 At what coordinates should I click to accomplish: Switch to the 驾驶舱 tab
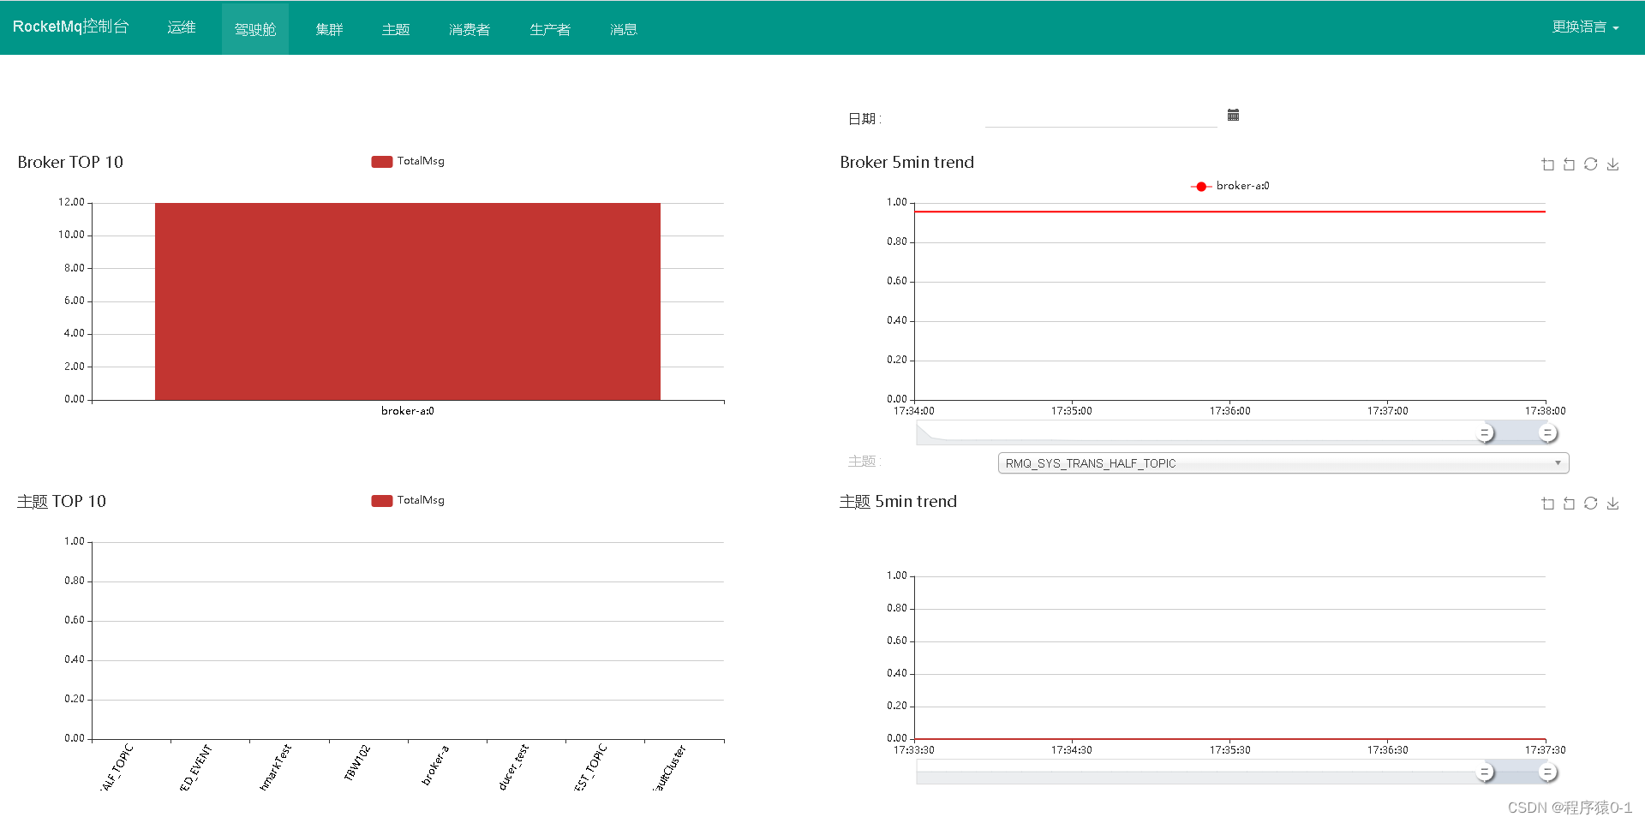pyautogui.click(x=255, y=29)
